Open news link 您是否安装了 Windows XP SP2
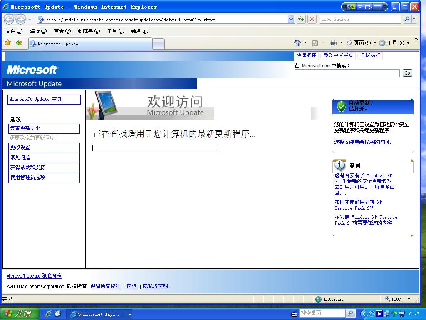Viewport: 426px width, 320px height. point(364,184)
